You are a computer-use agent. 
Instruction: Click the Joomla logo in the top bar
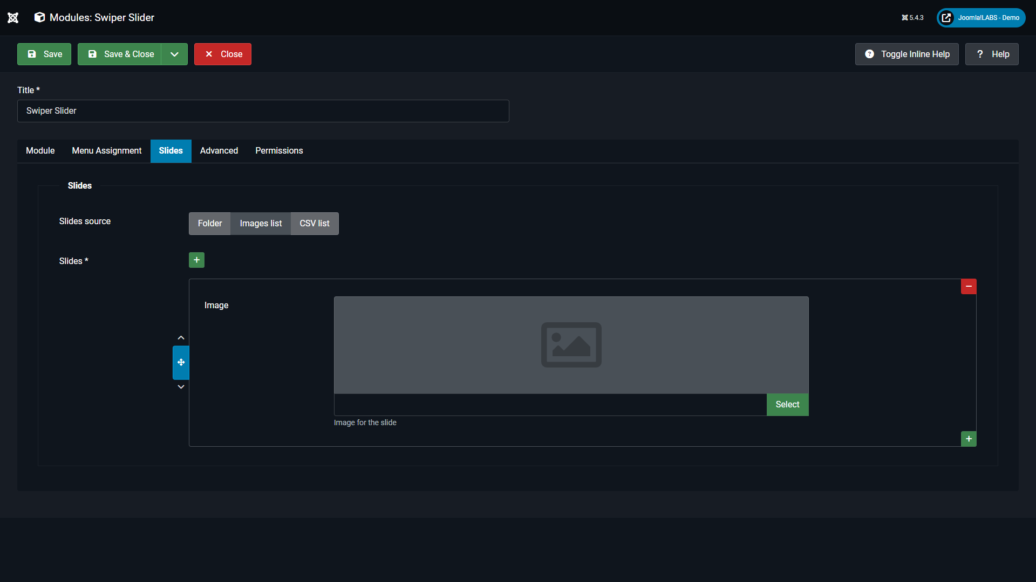pyautogui.click(x=13, y=17)
